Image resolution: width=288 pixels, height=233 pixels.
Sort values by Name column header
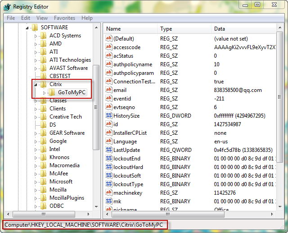coord(130,29)
